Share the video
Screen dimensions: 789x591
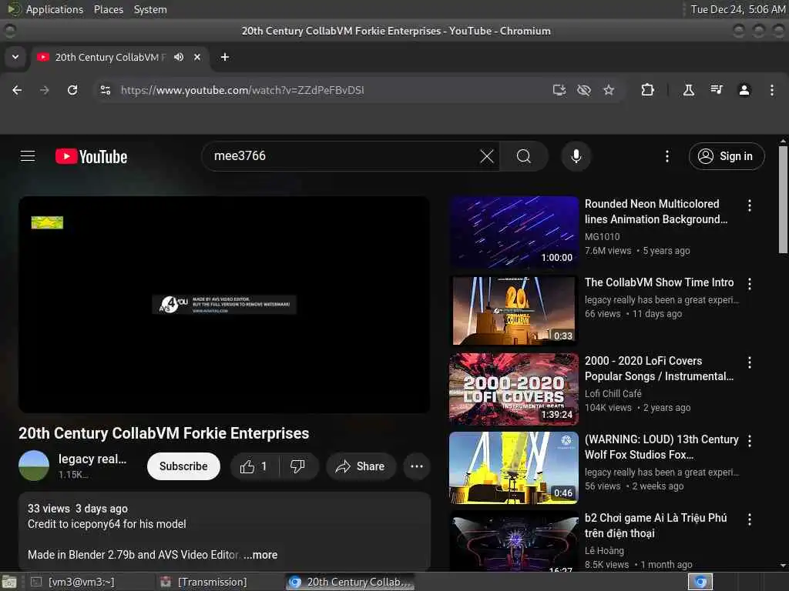coord(361,467)
